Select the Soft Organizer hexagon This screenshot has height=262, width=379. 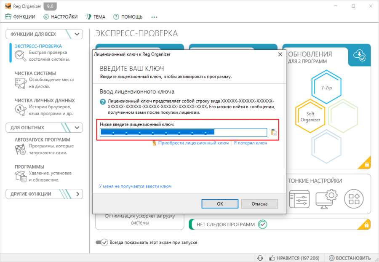(310, 116)
